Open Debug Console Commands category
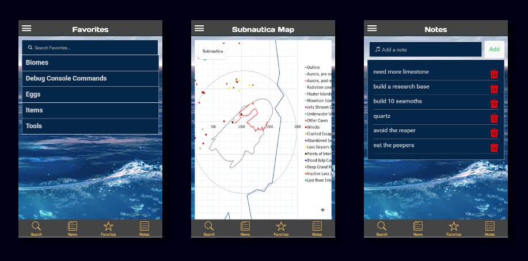Viewport: 528px width, 261px height. tap(90, 78)
